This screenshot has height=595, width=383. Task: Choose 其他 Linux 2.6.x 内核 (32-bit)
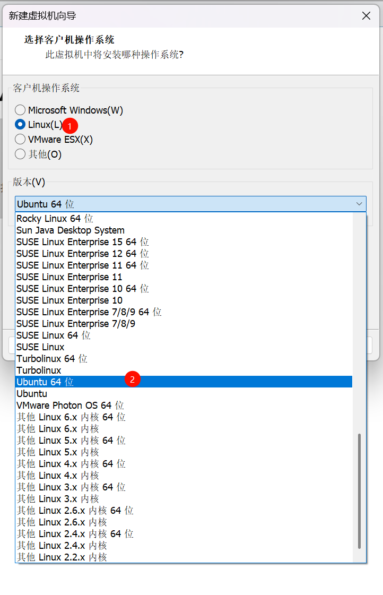point(184,522)
